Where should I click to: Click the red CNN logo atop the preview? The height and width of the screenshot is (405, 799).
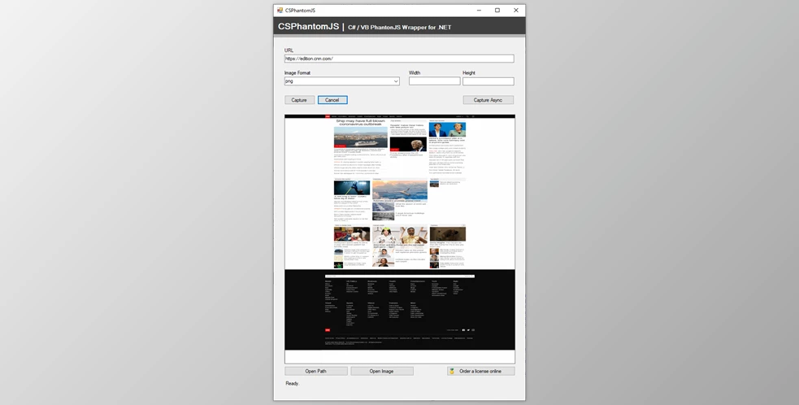328,116
